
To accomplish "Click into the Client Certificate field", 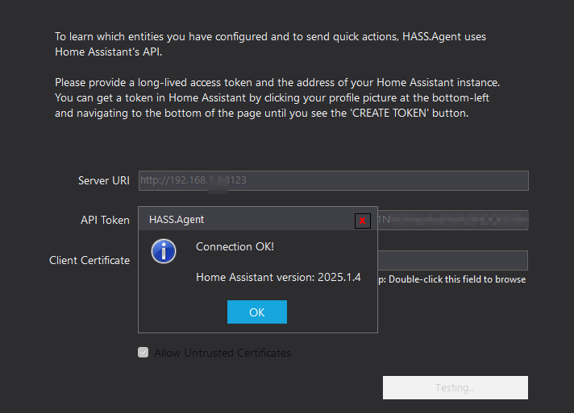I will click(452, 260).
